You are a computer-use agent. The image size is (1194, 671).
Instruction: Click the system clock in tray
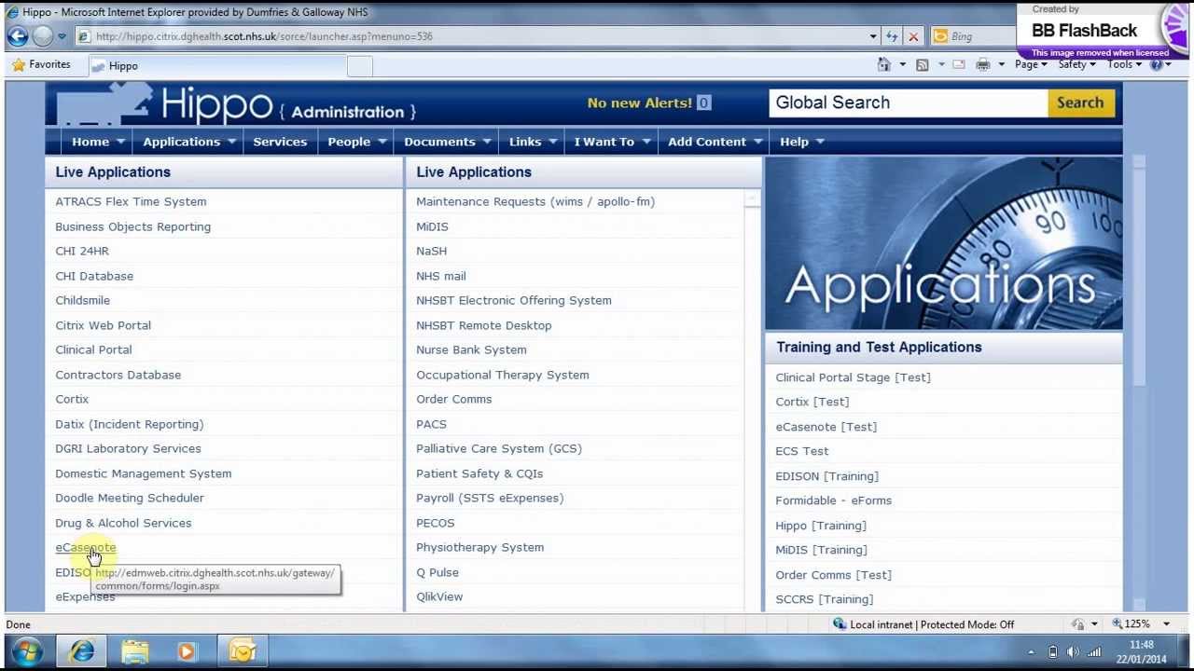pyautogui.click(x=1140, y=652)
